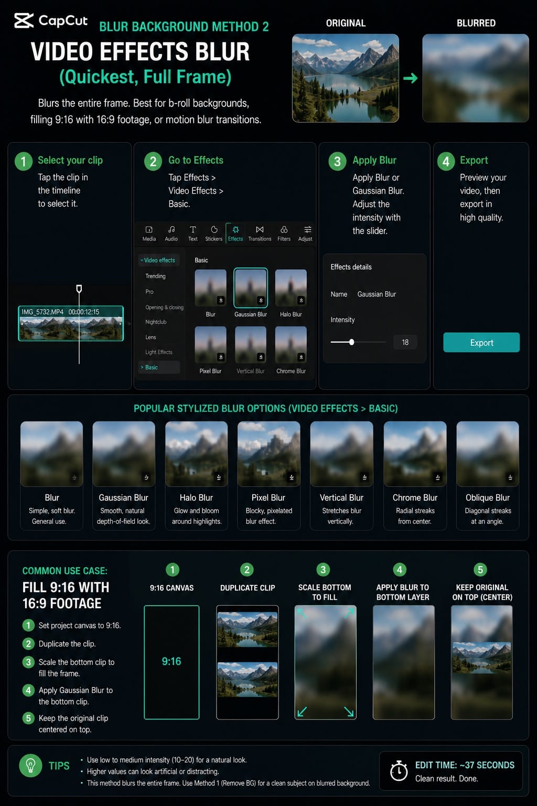Image resolution: width=537 pixels, height=806 pixels.
Task: Download icon on Chrome Blur in Basic effects grid
Action: point(301,357)
